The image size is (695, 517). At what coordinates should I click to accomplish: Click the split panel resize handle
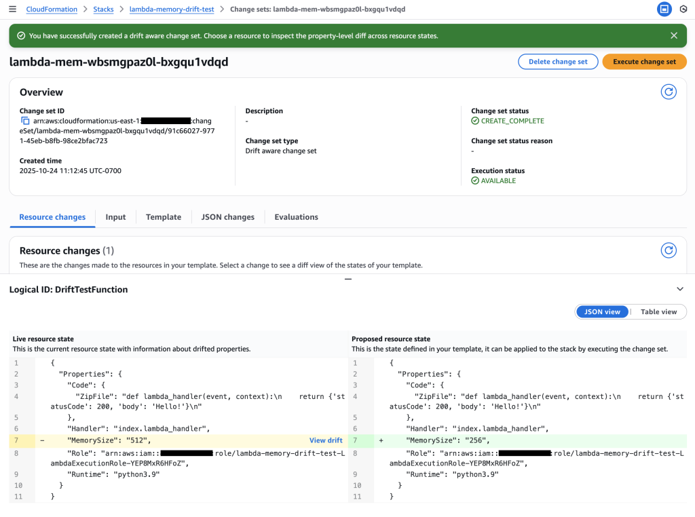tap(347, 279)
